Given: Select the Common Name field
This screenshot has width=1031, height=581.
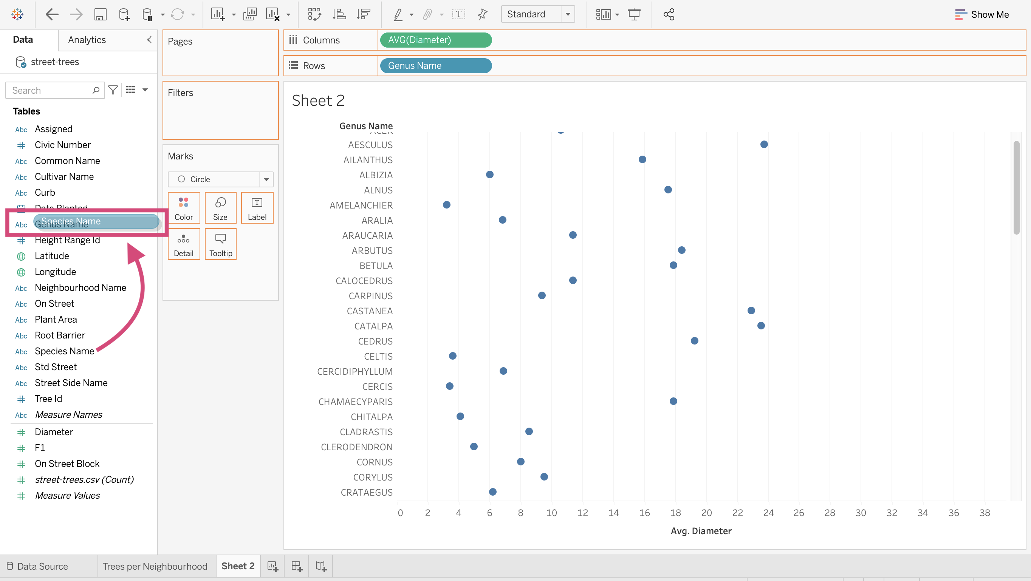Looking at the screenshot, I should click(67, 161).
